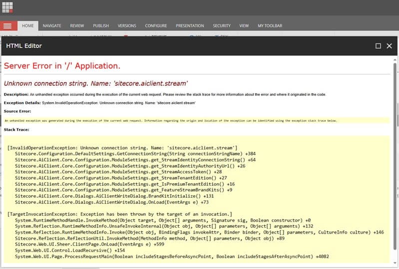Click the Control.LoadRecursive stack line
The width and height of the screenshot is (399, 269).
tap(70, 250)
